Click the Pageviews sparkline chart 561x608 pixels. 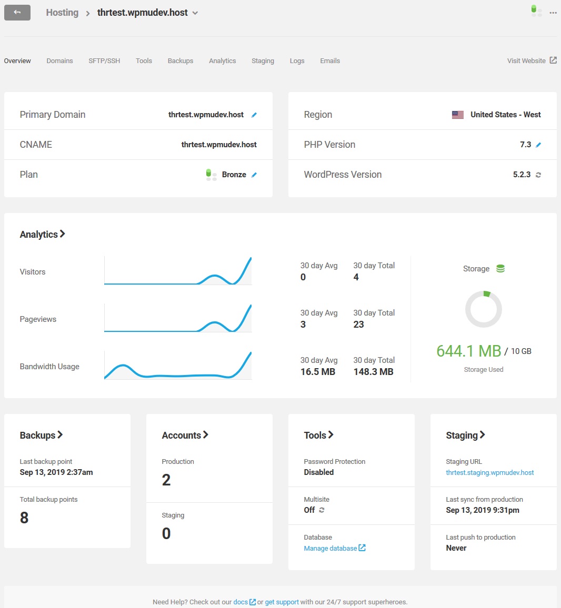(x=178, y=318)
